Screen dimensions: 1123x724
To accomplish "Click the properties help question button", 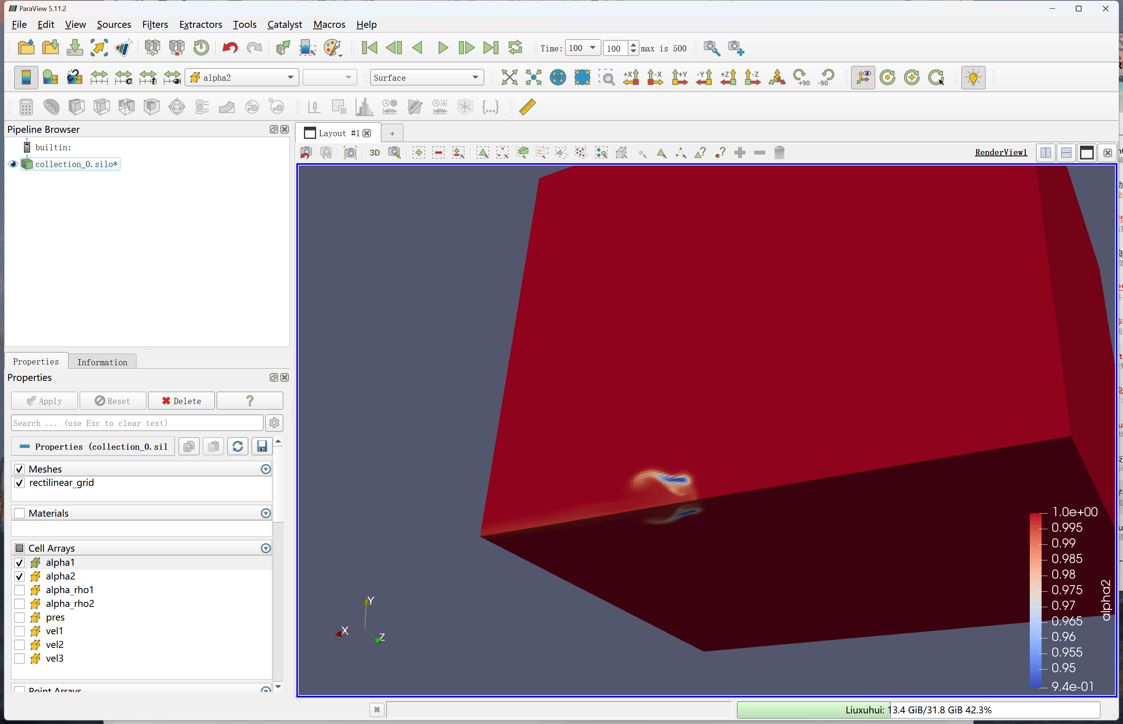I will (x=250, y=401).
